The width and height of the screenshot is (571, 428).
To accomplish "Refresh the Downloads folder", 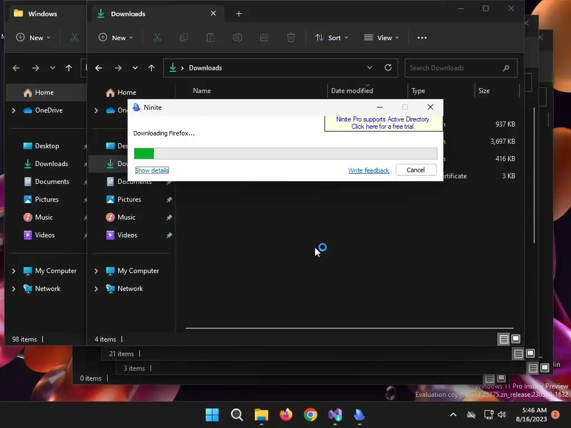I will [x=388, y=67].
